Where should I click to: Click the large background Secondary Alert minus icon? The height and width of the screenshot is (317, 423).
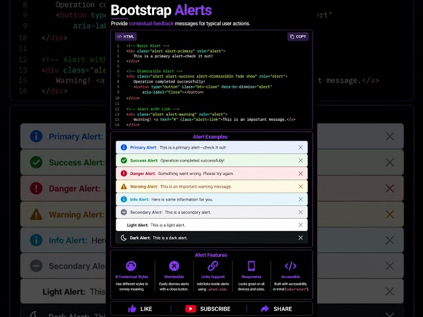36,265
